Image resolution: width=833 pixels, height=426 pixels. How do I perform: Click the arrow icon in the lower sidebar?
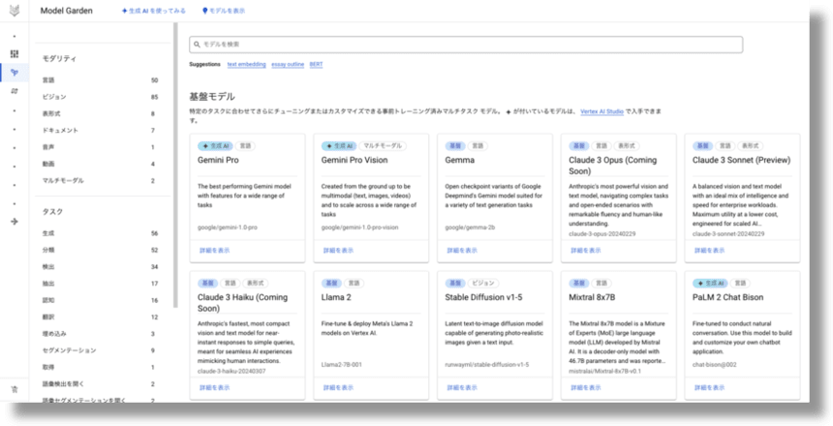pyautogui.click(x=15, y=222)
